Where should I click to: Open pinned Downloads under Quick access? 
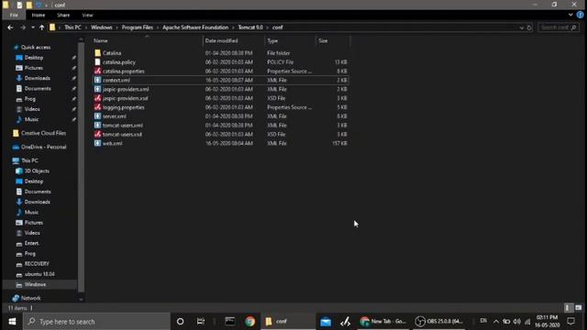click(37, 78)
